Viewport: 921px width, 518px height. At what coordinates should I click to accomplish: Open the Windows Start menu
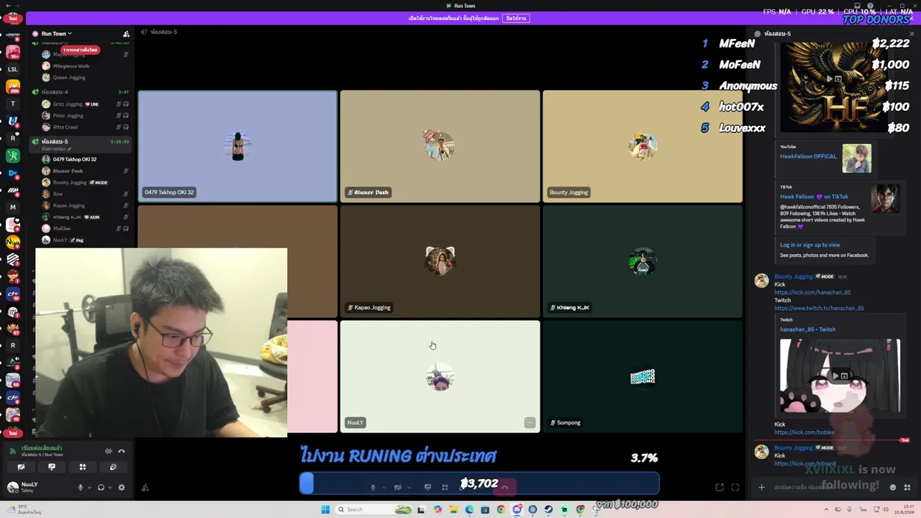click(325, 509)
